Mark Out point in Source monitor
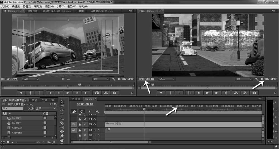279x149 pixels. [x=39, y=93]
